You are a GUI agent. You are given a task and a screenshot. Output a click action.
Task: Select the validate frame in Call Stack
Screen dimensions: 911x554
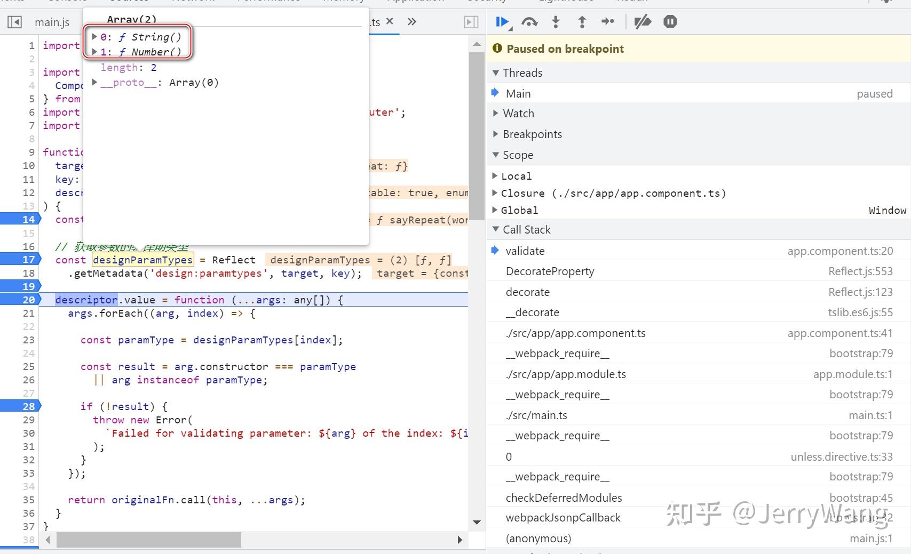[x=525, y=251]
